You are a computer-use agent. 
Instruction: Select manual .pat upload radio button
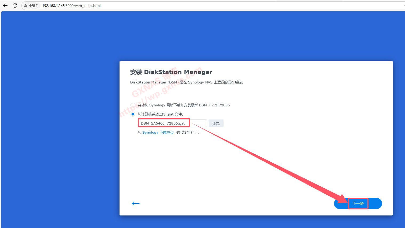[133, 114]
